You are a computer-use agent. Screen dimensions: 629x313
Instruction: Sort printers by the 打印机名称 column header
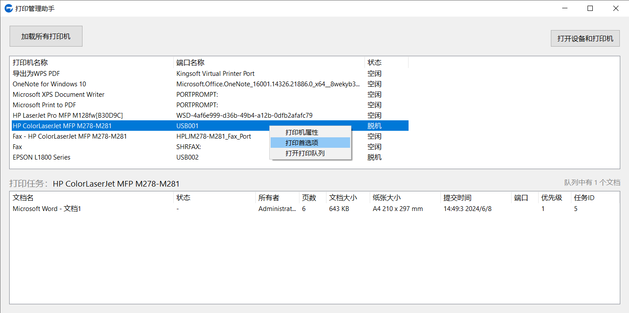pyautogui.click(x=91, y=62)
